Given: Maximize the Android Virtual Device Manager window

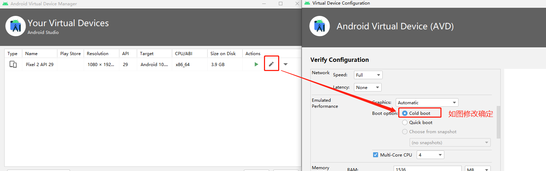Looking at the screenshot, I should tap(281, 4).
